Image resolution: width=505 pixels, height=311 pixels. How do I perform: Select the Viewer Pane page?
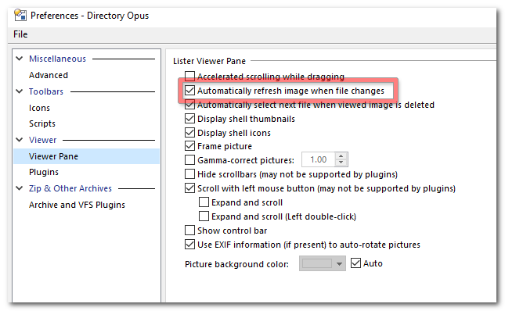click(x=86, y=156)
